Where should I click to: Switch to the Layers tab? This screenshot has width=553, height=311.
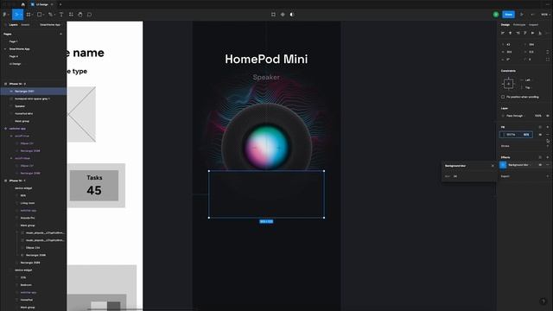(14, 25)
